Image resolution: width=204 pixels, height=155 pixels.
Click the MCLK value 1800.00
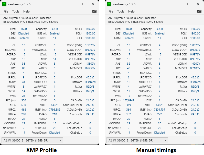[x=90, y=29]
